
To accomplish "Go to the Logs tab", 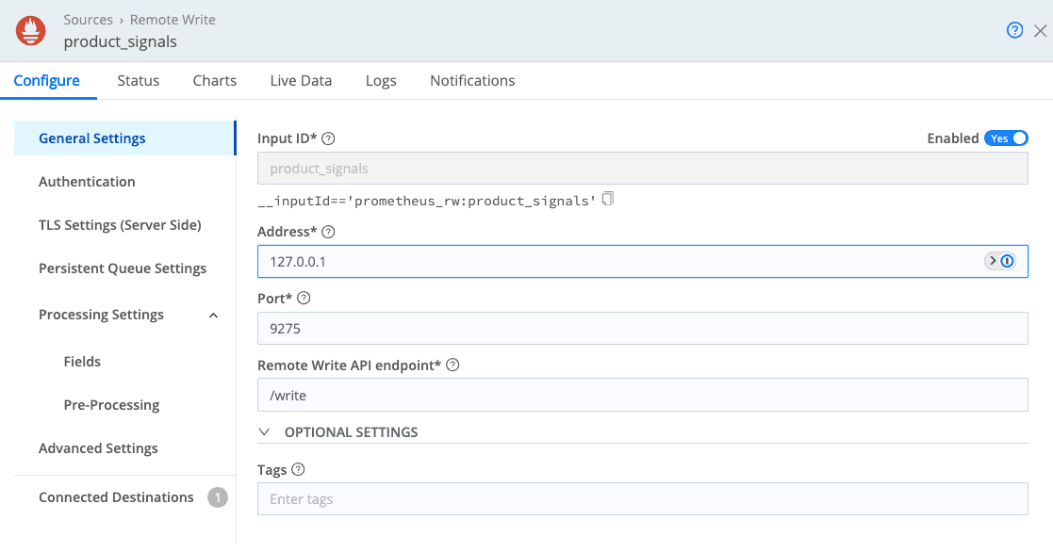I will pyautogui.click(x=381, y=80).
